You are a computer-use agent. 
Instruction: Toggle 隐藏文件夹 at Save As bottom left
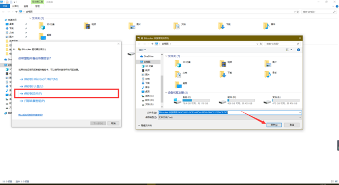click(145, 126)
